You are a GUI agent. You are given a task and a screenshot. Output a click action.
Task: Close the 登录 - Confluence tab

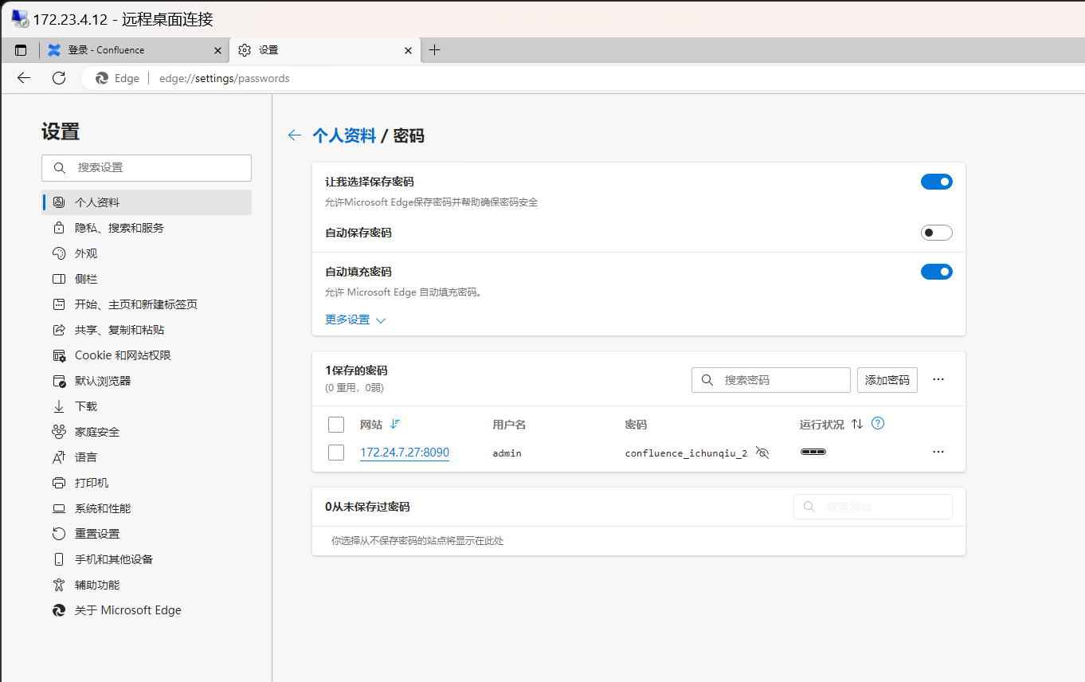pyautogui.click(x=217, y=50)
